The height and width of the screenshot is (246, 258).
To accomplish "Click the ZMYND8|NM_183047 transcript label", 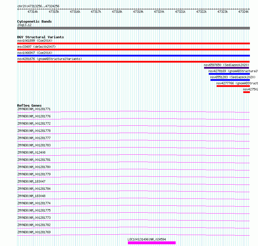I will point(31,181).
